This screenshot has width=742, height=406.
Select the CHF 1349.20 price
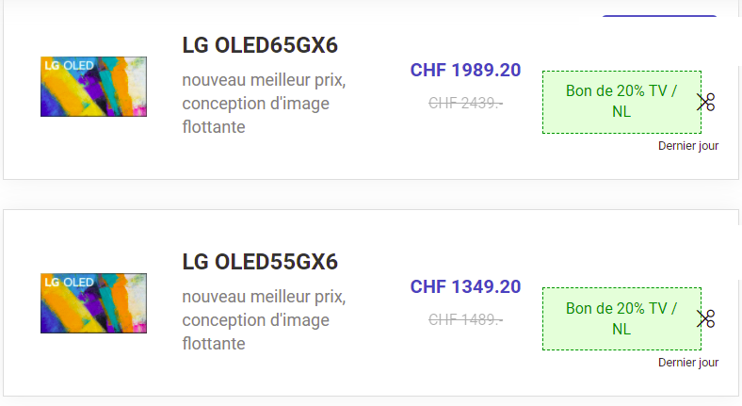(466, 286)
